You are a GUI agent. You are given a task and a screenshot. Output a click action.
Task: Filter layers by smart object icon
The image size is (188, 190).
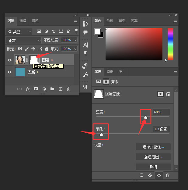pos(68,31)
